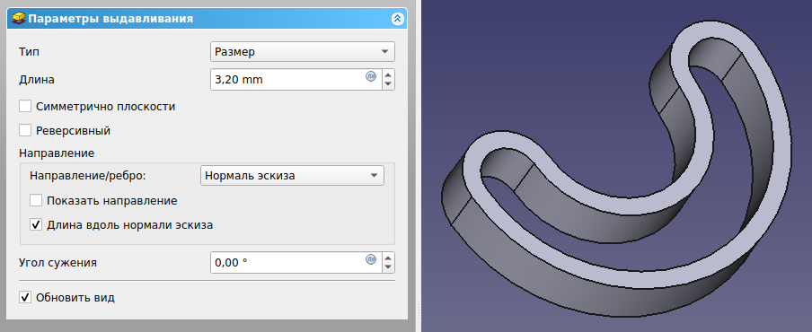This screenshot has width=812, height=332.
Task: Click the Pad icon in panel header
Action: 18,19
